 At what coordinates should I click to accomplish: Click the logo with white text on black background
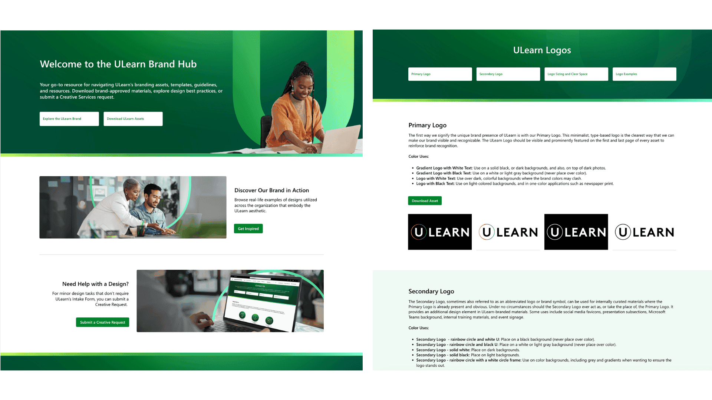(x=576, y=232)
